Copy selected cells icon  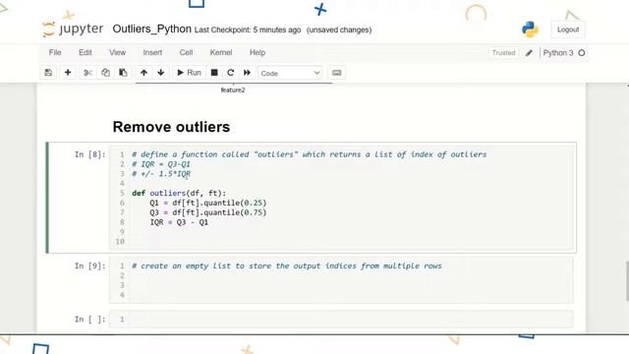[x=105, y=73]
